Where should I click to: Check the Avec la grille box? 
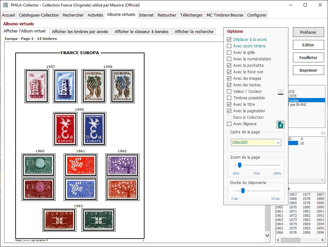[x=229, y=53]
